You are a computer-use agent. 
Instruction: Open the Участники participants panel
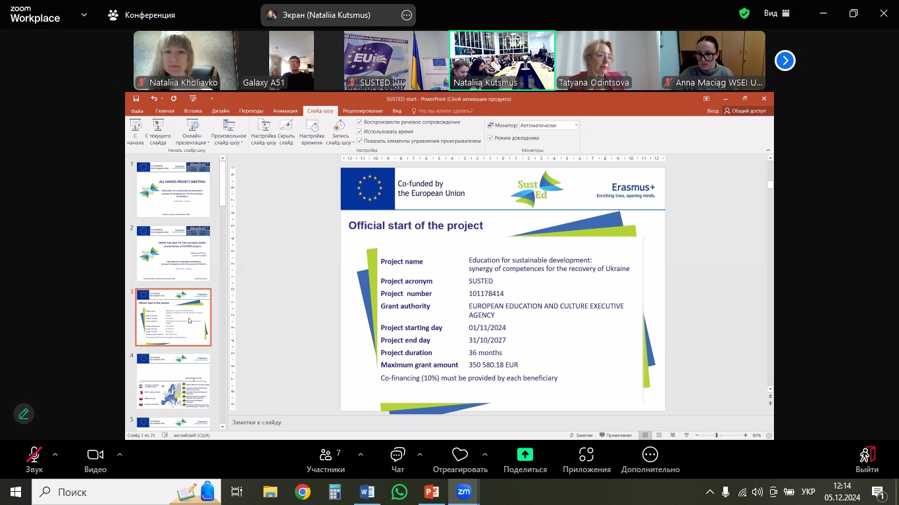click(326, 455)
